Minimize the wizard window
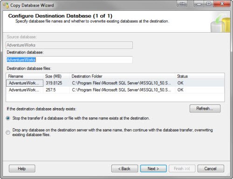233x179 pixels. point(199,4)
